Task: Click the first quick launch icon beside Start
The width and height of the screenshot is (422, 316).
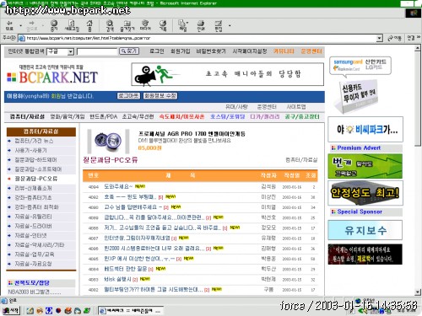Action: click(30, 311)
